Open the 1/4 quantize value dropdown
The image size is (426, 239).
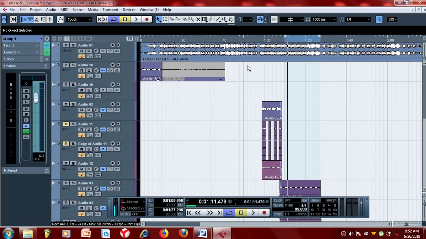(358, 20)
